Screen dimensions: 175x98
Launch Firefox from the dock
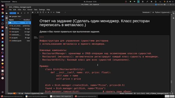(2, 9)
